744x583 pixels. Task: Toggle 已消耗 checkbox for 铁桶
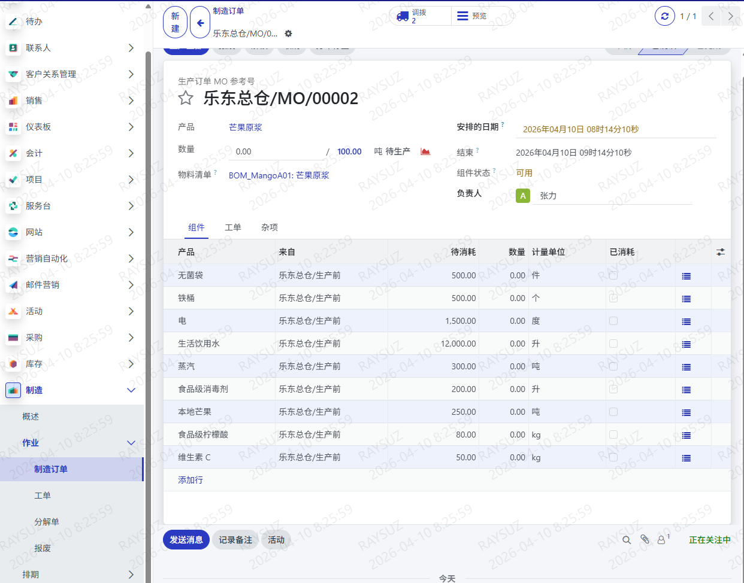[613, 298]
